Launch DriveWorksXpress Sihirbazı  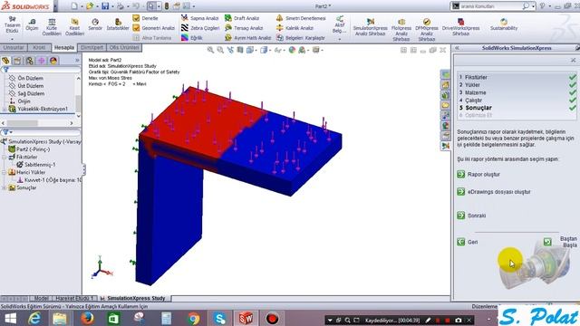coord(461,27)
